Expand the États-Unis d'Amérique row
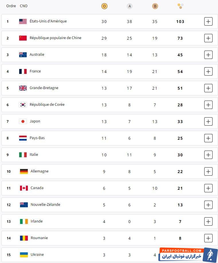This screenshot has height=263, width=218. point(208,21)
